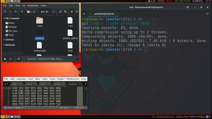Show places sidebar via bottom-left folder icon
Image resolution: width=212 pixels, height=119 pixels.
point(5,59)
